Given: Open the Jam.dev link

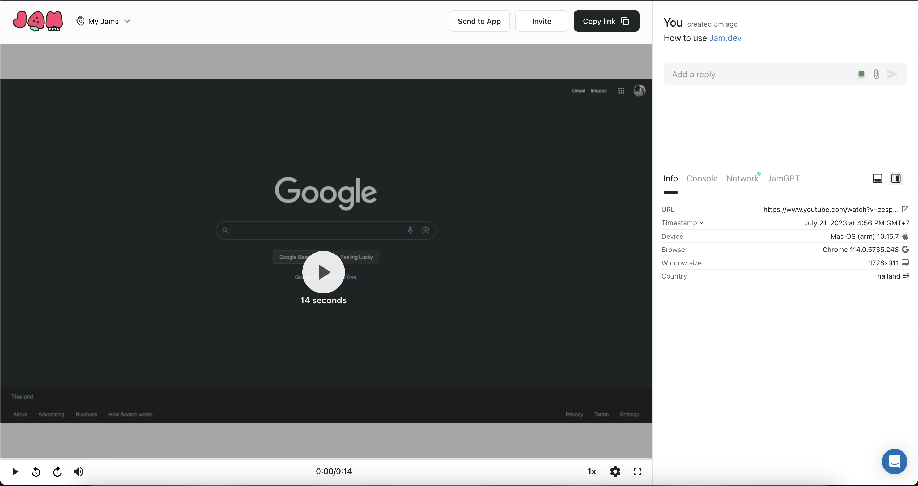Looking at the screenshot, I should pyautogui.click(x=725, y=38).
